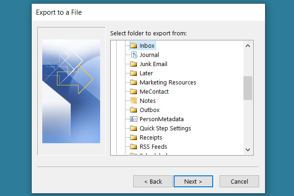
Task: Click the Receipts folder icon
Action: 134,138
